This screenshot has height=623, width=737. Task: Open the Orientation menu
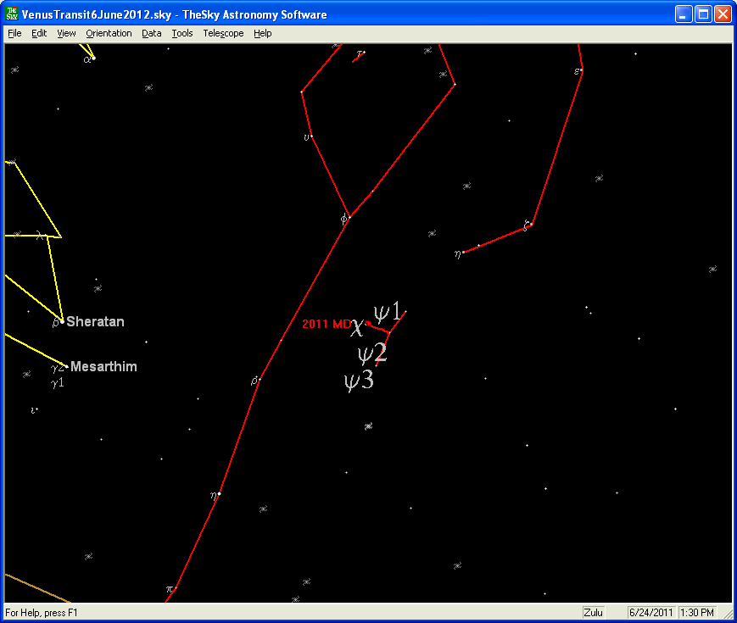pos(109,33)
